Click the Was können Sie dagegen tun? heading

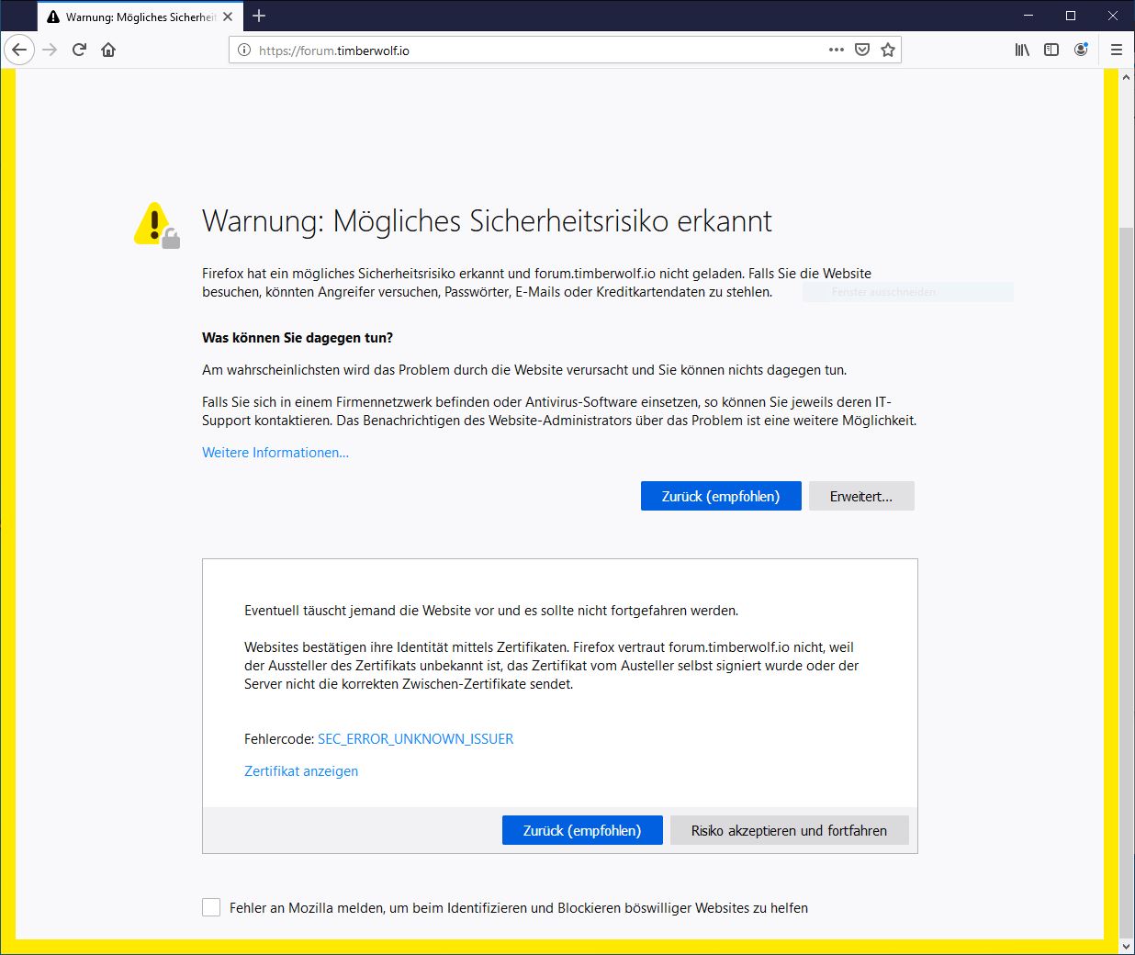[x=298, y=338]
